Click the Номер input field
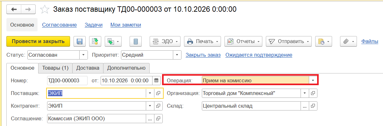The image size is (383, 126). point(67,80)
